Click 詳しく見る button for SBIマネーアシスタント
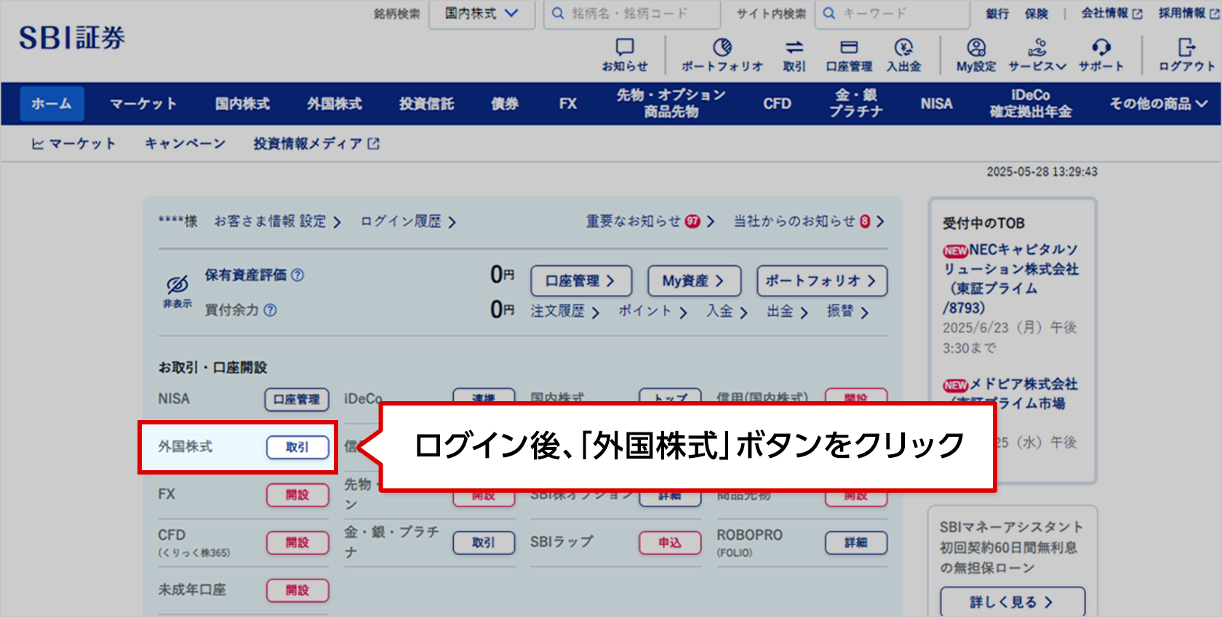 (x=1013, y=602)
